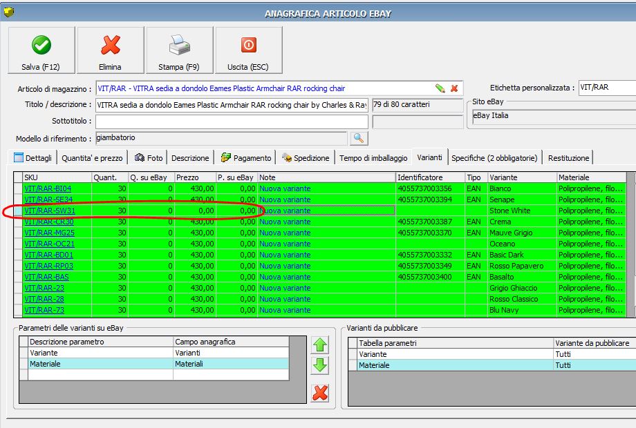Image resolution: width=636 pixels, height=428 pixels.
Task: Switch to the Dettagli tab
Action: (33, 158)
